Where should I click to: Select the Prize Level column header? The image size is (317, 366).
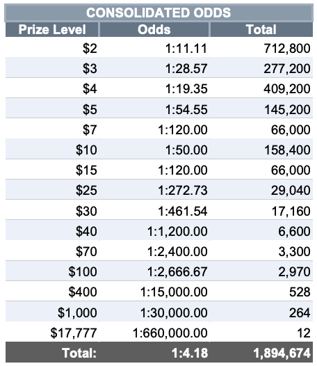click(52, 30)
